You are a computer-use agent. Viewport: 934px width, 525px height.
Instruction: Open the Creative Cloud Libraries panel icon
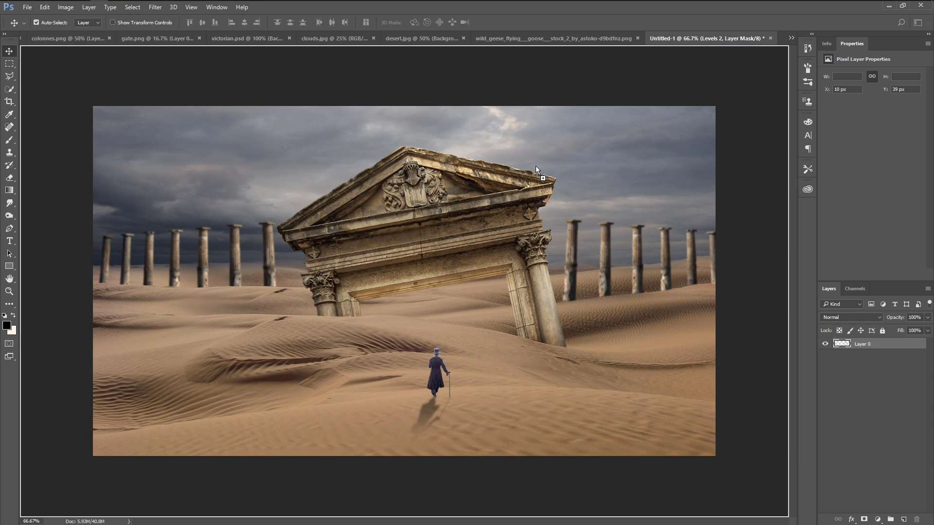click(808, 189)
